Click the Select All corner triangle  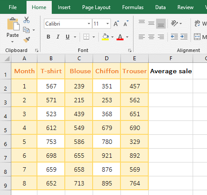tap(7, 58)
